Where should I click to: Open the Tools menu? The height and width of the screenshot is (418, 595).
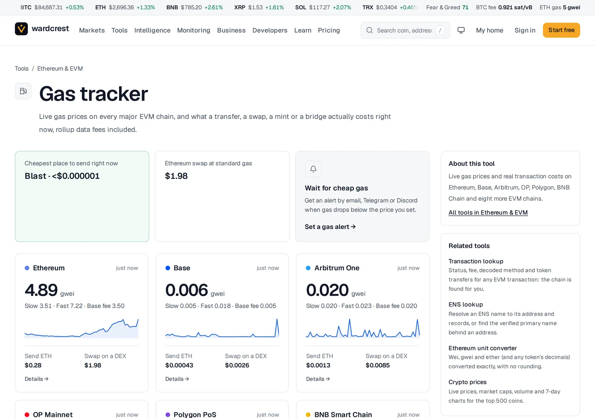click(119, 30)
